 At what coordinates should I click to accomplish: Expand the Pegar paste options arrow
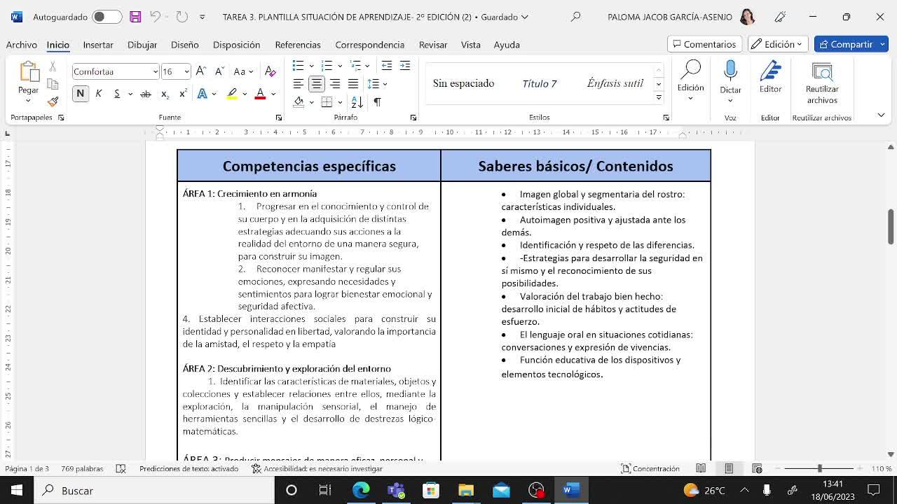(x=28, y=101)
